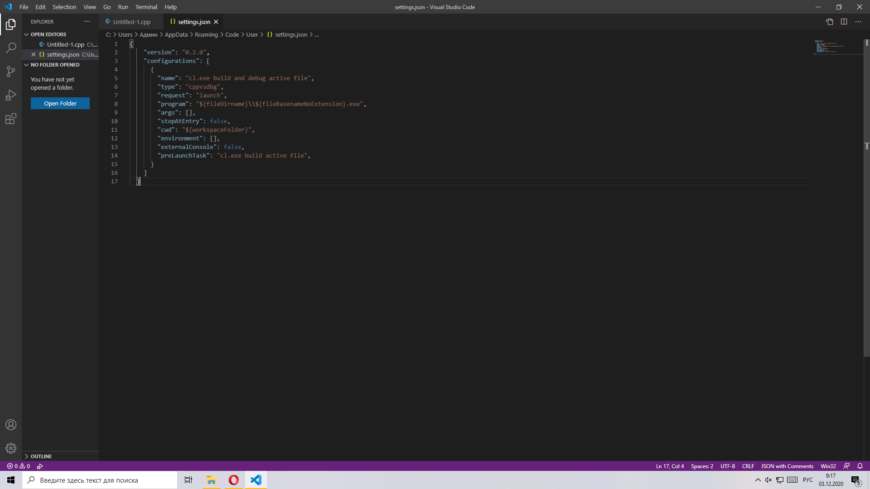Split the editor to the right
This screenshot has width=870, height=489.
844,22
